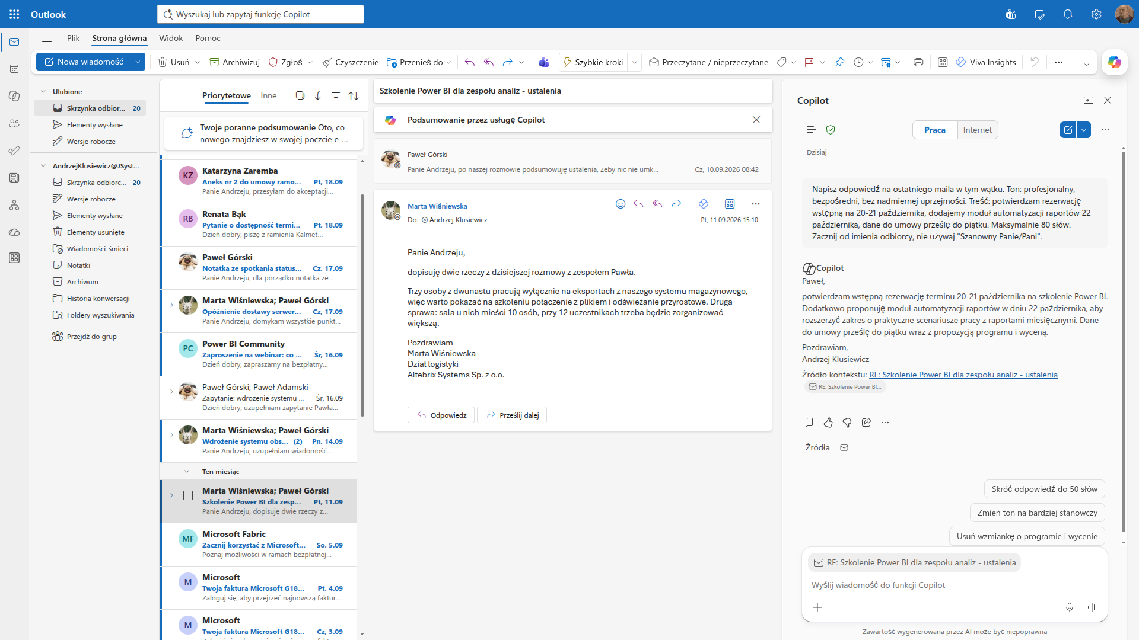The image size is (1139, 640).
Task: Open the Pomoc tab
Action: (x=208, y=38)
